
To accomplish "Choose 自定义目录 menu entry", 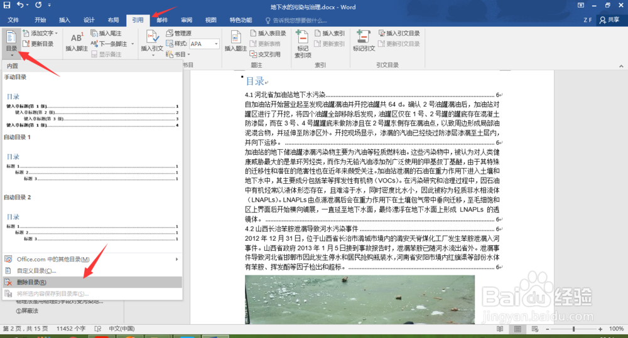I will tap(92, 271).
